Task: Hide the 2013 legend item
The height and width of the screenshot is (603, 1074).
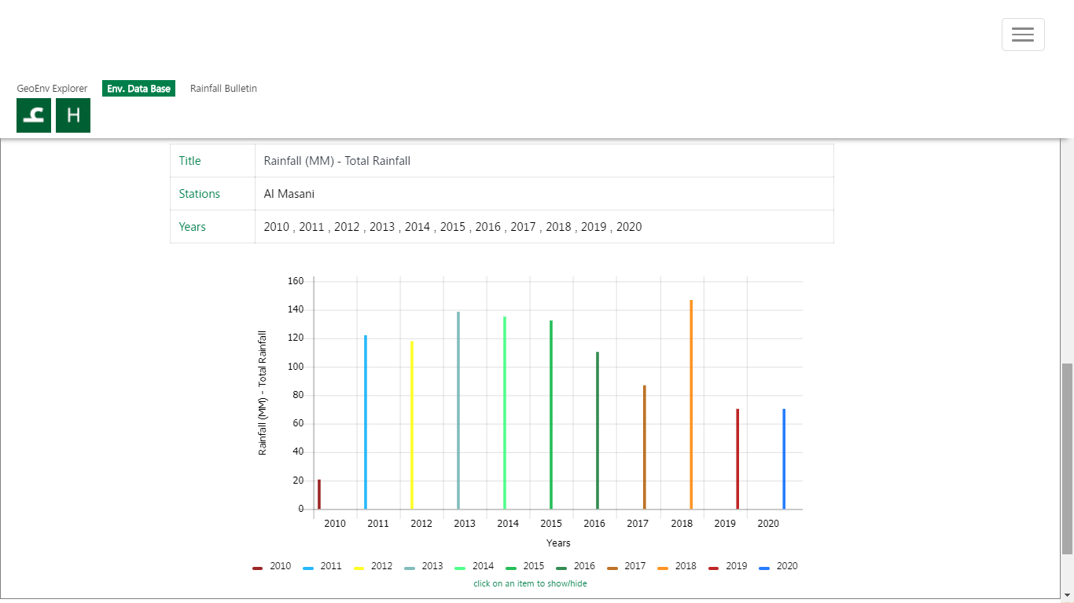Action: click(424, 566)
